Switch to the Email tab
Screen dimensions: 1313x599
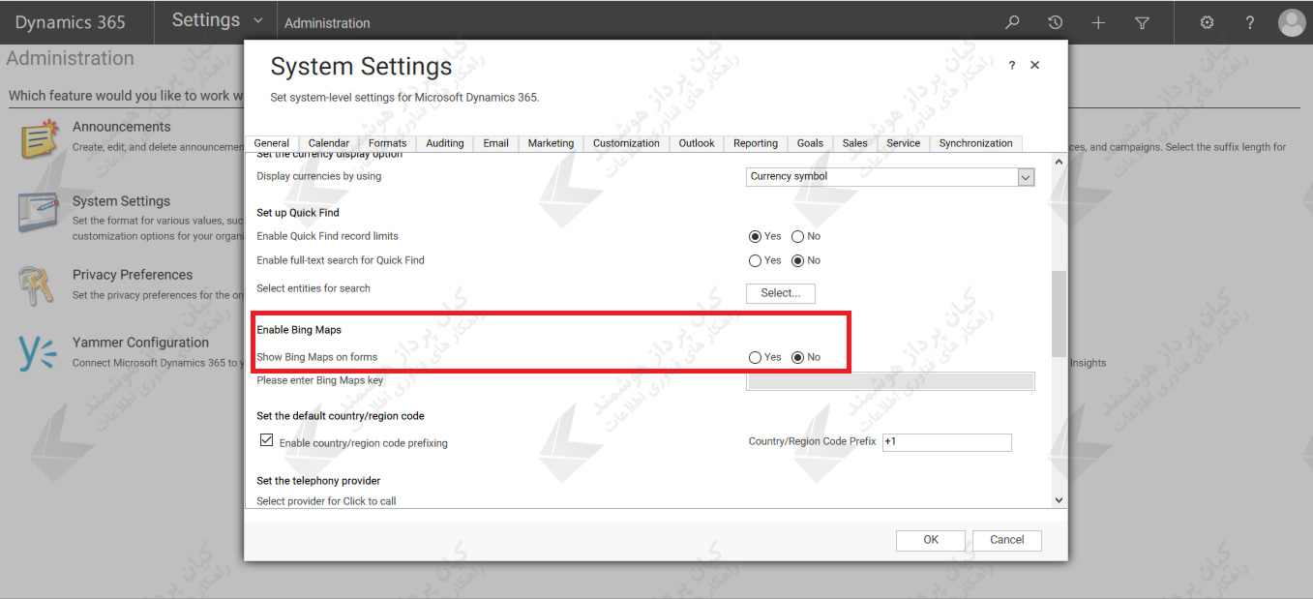coord(496,143)
